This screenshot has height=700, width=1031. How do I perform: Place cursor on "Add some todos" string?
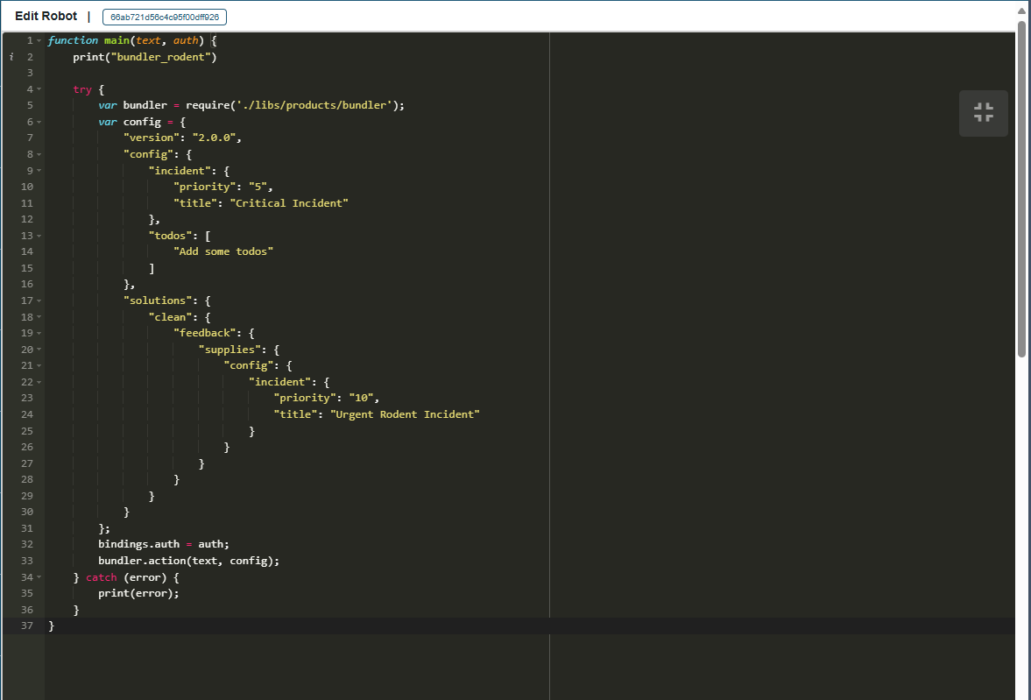223,251
